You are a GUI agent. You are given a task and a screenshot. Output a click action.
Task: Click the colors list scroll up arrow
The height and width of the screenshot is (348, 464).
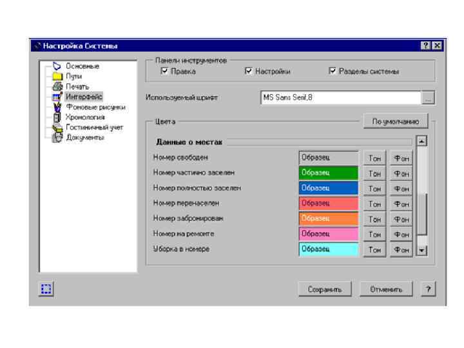(421, 141)
